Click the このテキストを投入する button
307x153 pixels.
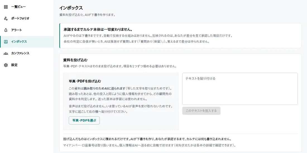(x=201, y=111)
